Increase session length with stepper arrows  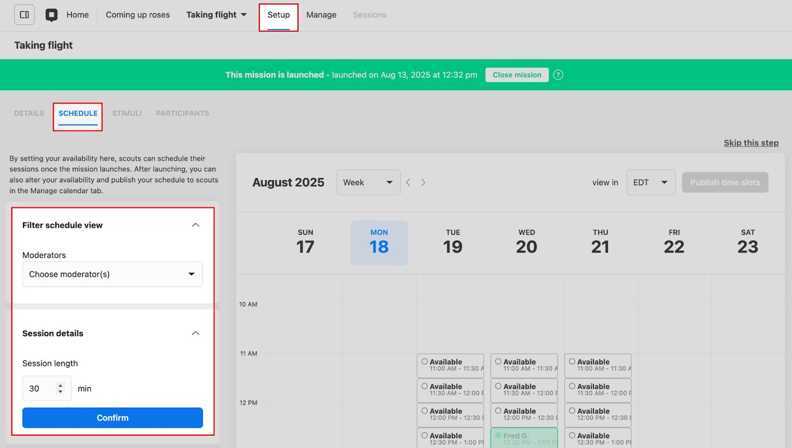60,386
